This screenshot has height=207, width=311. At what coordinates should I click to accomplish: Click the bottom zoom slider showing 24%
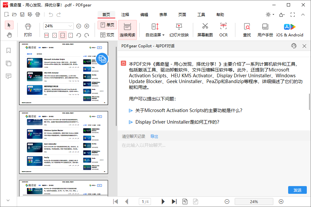pos(254,202)
